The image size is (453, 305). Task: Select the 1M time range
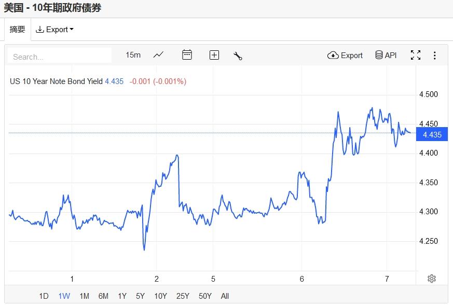point(84,296)
